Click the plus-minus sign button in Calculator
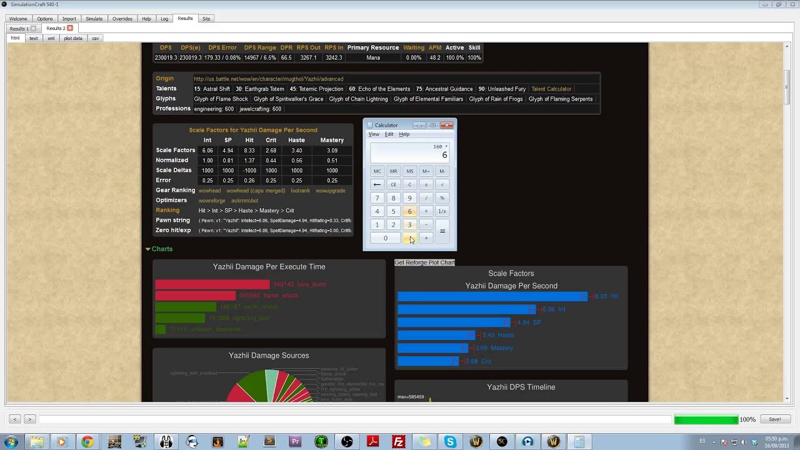This screenshot has width=800, height=450. (x=426, y=184)
